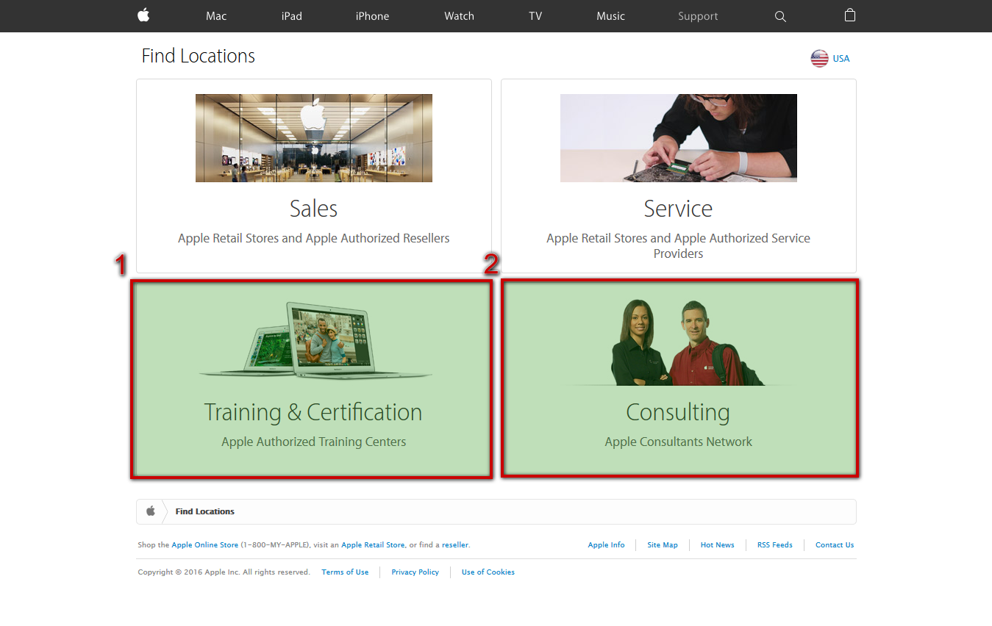Viewport: 992px width, 626px height.
Task: Click the Apple icon in breadcrumb bar
Action: point(151,511)
